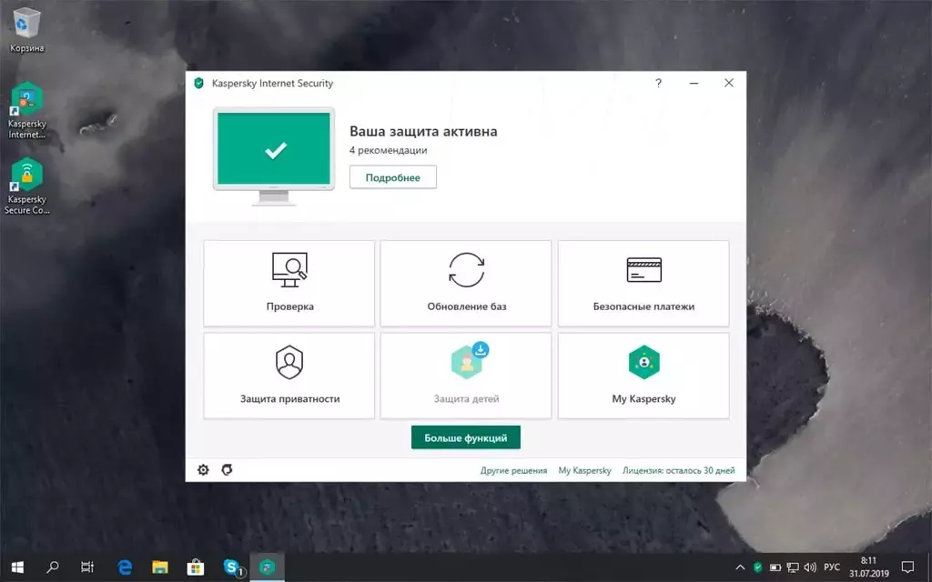The width and height of the screenshot is (932, 582).
Task: Click the Kaspersky taskbar app icon
Action: tap(268, 567)
